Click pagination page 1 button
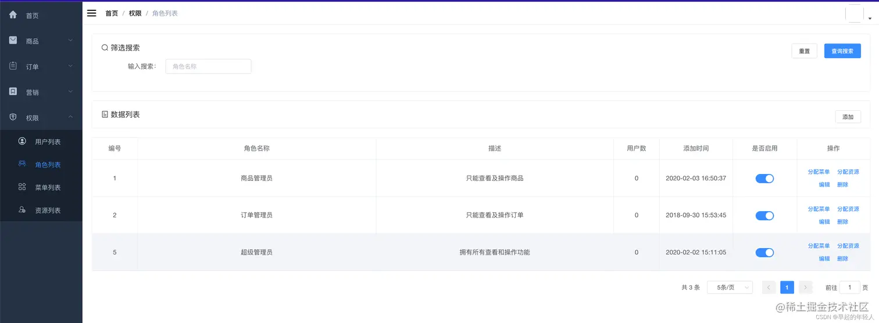This screenshot has height=323, width=879. [787, 287]
